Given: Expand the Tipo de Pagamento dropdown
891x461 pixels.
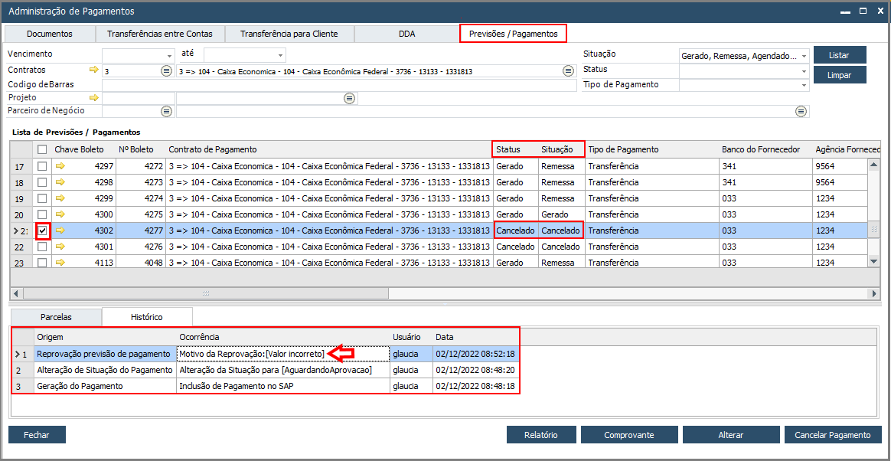Looking at the screenshot, I should pyautogui.click(x=804, y=85).
